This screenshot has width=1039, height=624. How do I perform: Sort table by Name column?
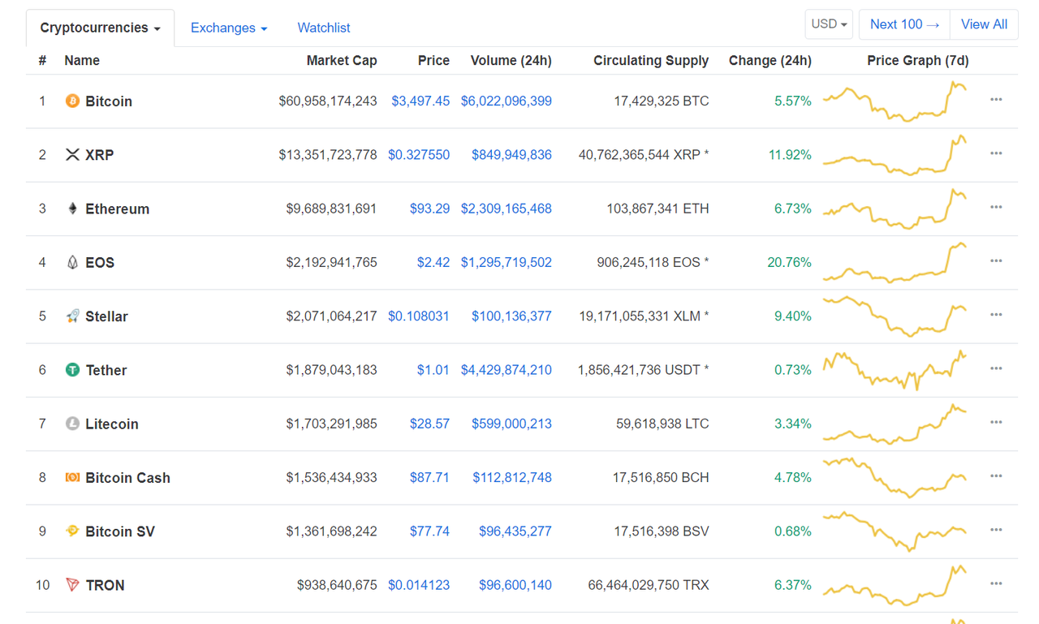(82, 61)
